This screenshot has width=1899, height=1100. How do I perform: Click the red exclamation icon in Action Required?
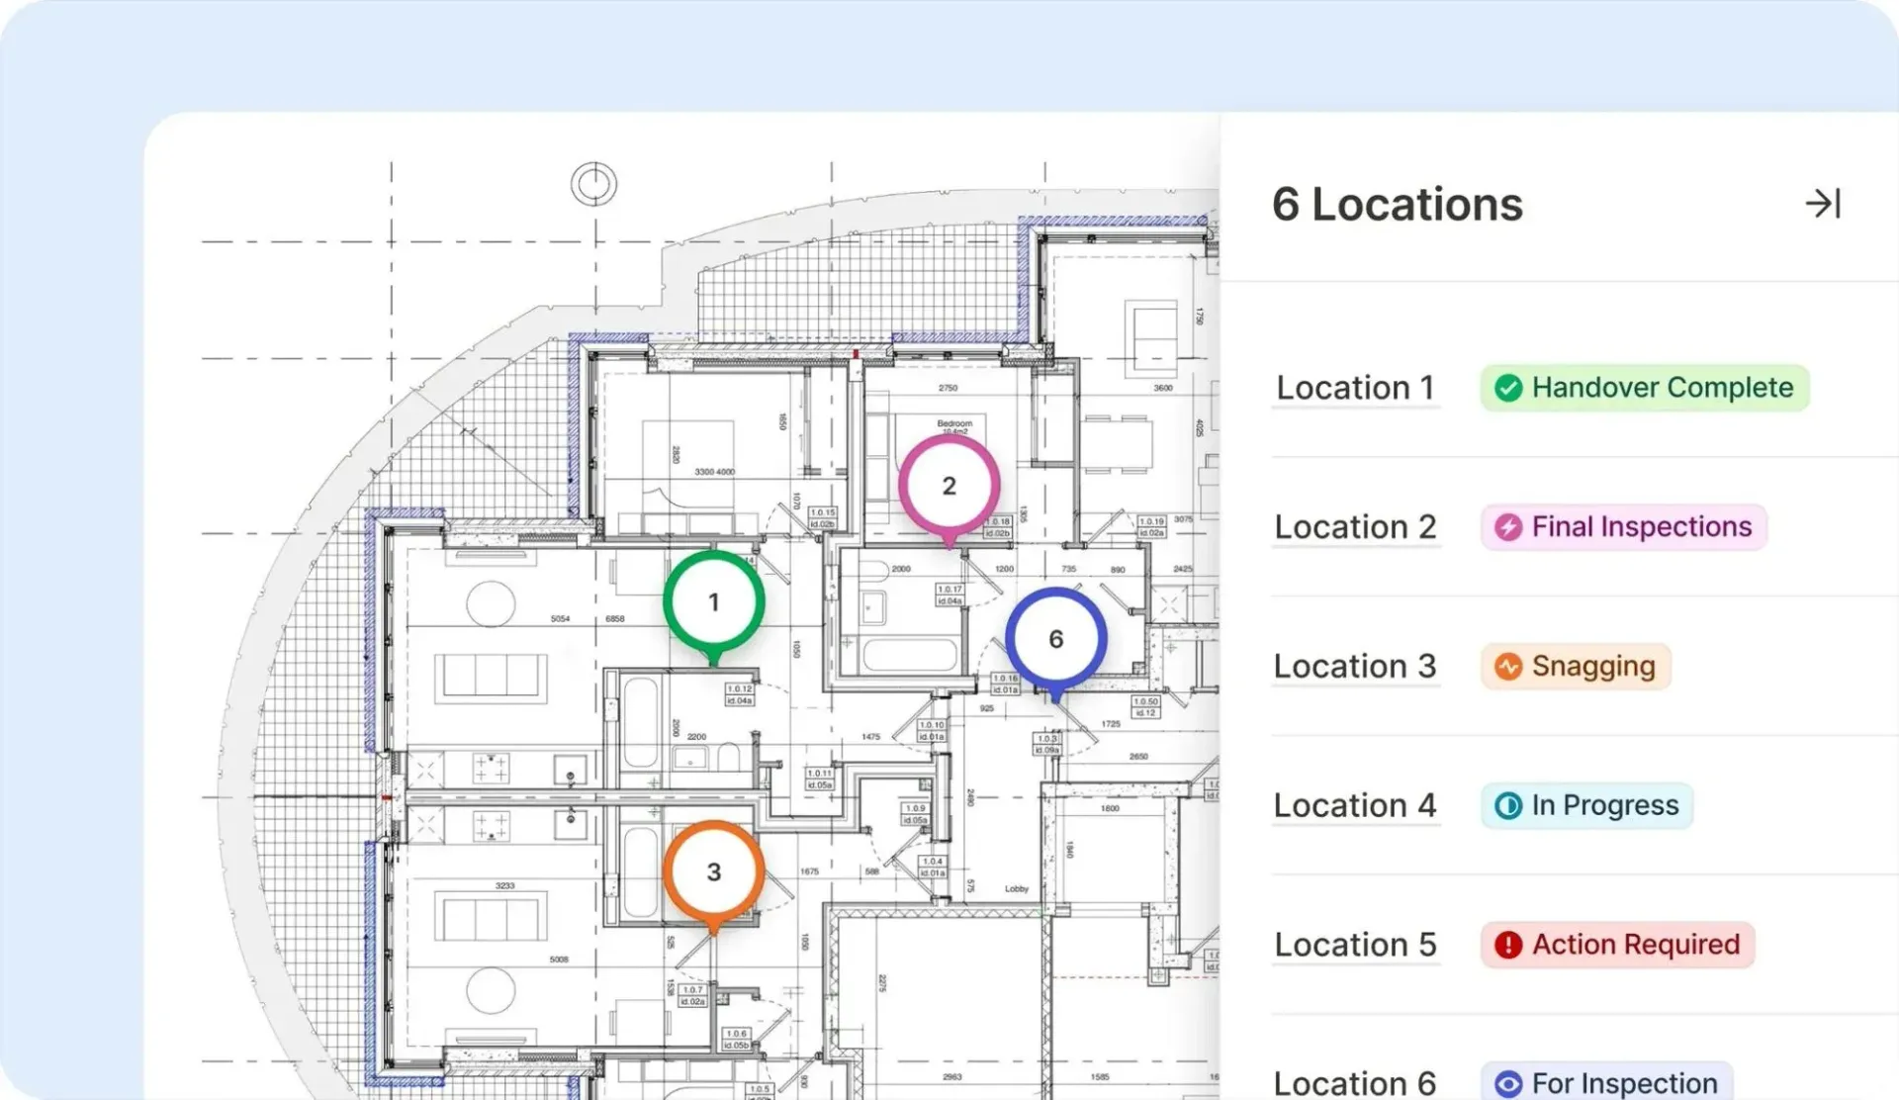pyautogui.click(x=1508, y=945)
